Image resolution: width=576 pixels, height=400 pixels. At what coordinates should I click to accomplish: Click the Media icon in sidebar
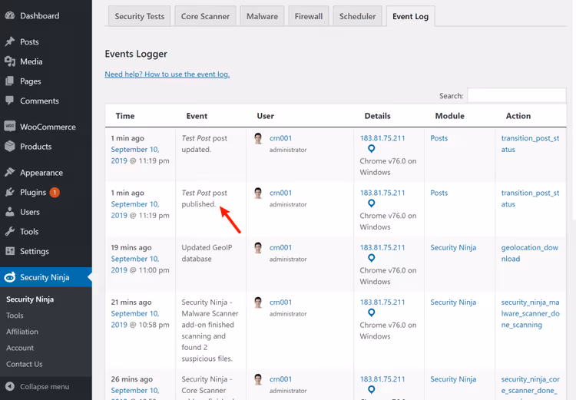coord(10,61)
